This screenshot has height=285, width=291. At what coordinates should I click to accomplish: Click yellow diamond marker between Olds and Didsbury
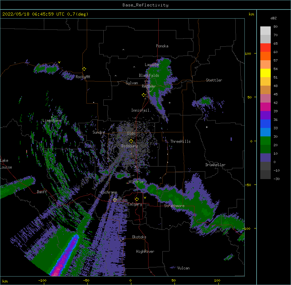(131, 141)
